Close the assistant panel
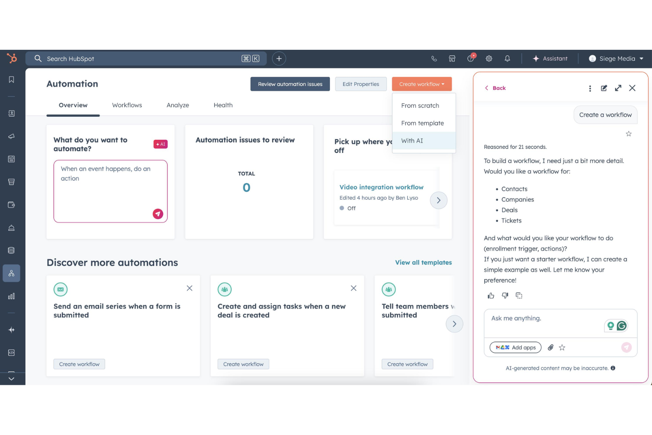Image resolution: width=652 pixels, height=435 pixels. click(632, 88)
